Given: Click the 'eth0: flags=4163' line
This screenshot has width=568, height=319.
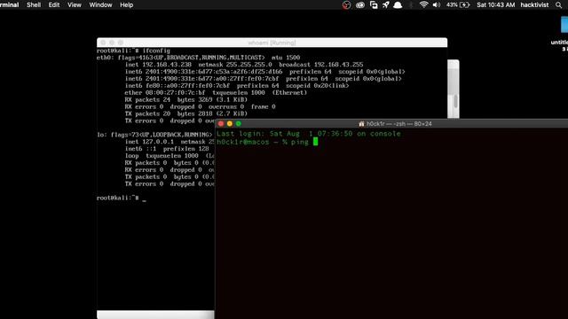Looking at the screenshot, I should coord(198,58).
